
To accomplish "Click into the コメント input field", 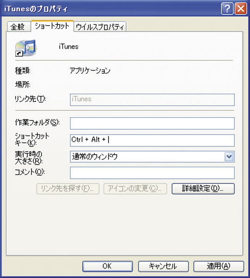I will 152,173.
